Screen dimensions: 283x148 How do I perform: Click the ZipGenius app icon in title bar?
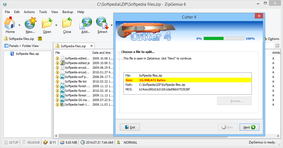pos(5,4)
